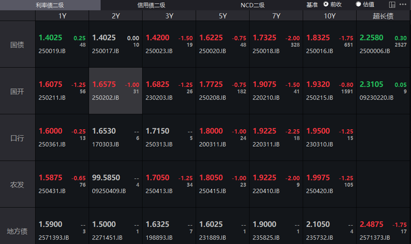Screen dimensions: 411x244
Task: Switch to the 信用债二级 tab
Action: (151, 5)
